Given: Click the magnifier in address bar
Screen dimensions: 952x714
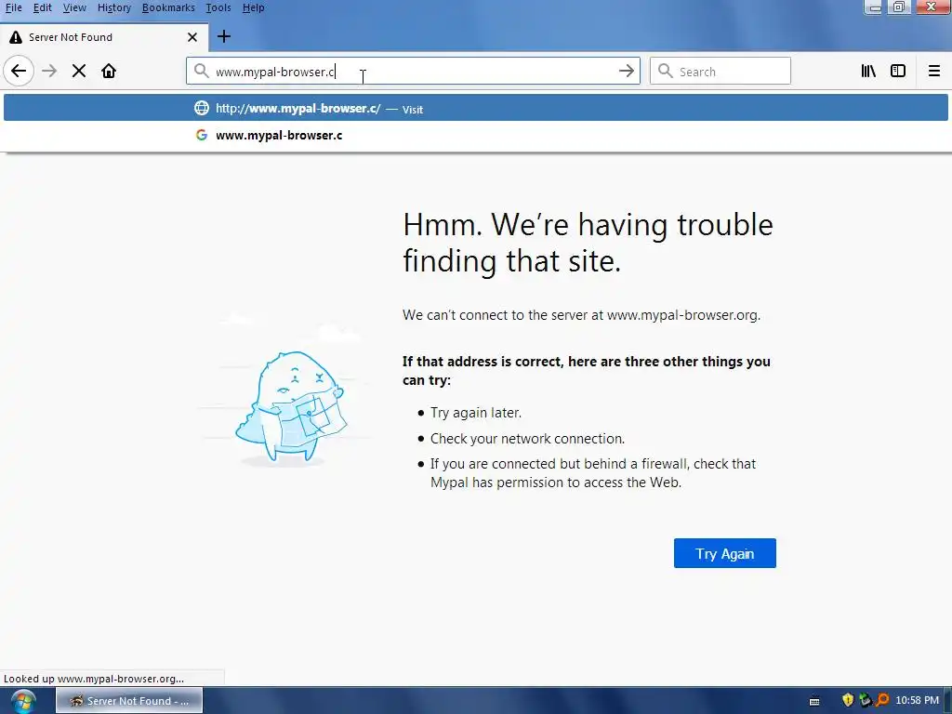Looking at the screenshot, I should point(201,71).
